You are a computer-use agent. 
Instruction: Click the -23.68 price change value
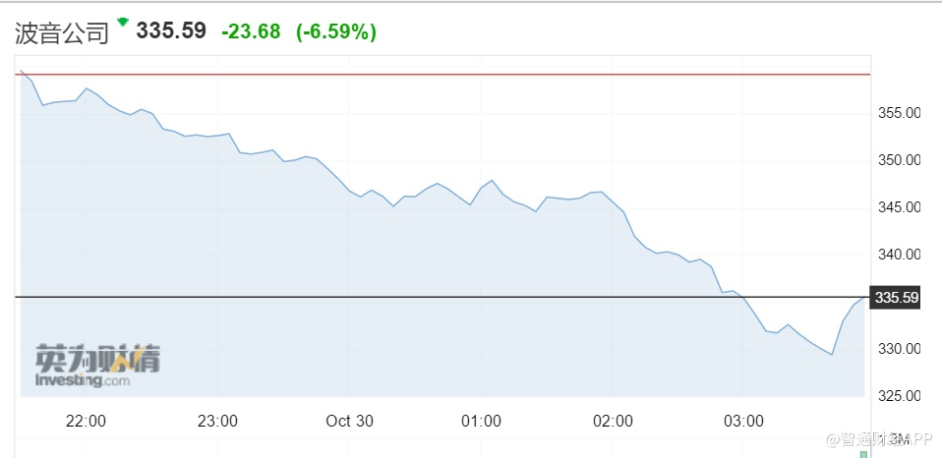(251, 31)
